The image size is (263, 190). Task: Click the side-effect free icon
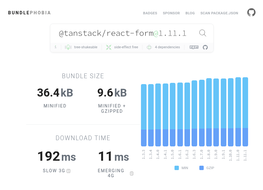point(108,47)
